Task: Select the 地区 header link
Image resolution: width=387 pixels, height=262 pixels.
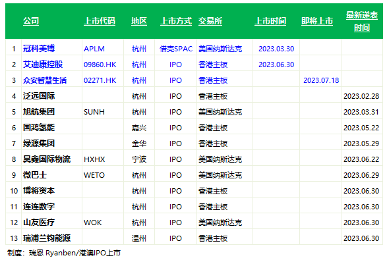Action: (x=139, y=21)
